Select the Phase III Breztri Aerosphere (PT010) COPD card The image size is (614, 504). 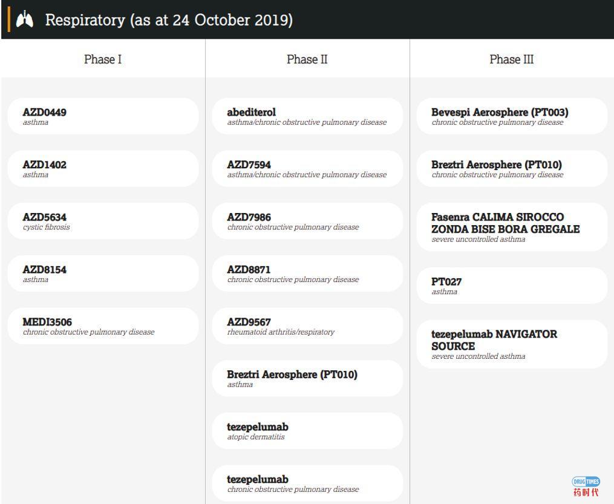coord(512,169)
